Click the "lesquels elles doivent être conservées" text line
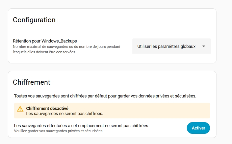 pos(44,52)
